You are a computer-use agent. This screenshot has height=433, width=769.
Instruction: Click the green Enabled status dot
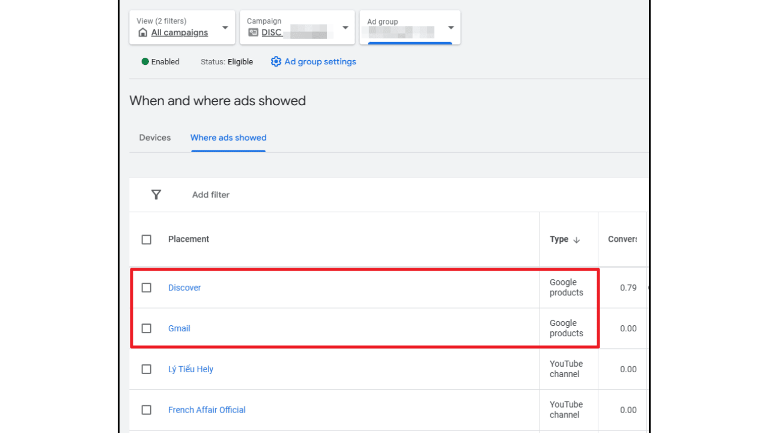coord(145,61)
